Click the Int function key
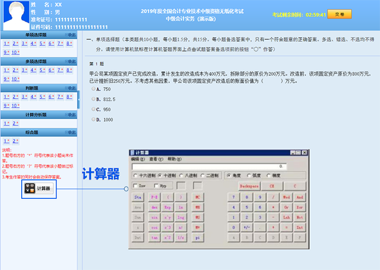 coord(300,228)
